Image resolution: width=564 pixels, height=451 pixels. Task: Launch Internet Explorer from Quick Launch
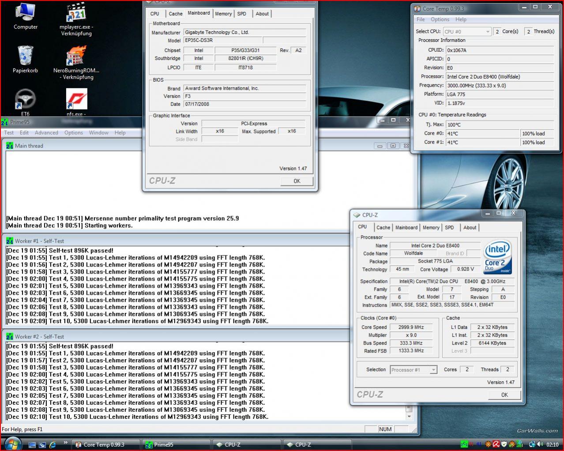coord(53,445)
